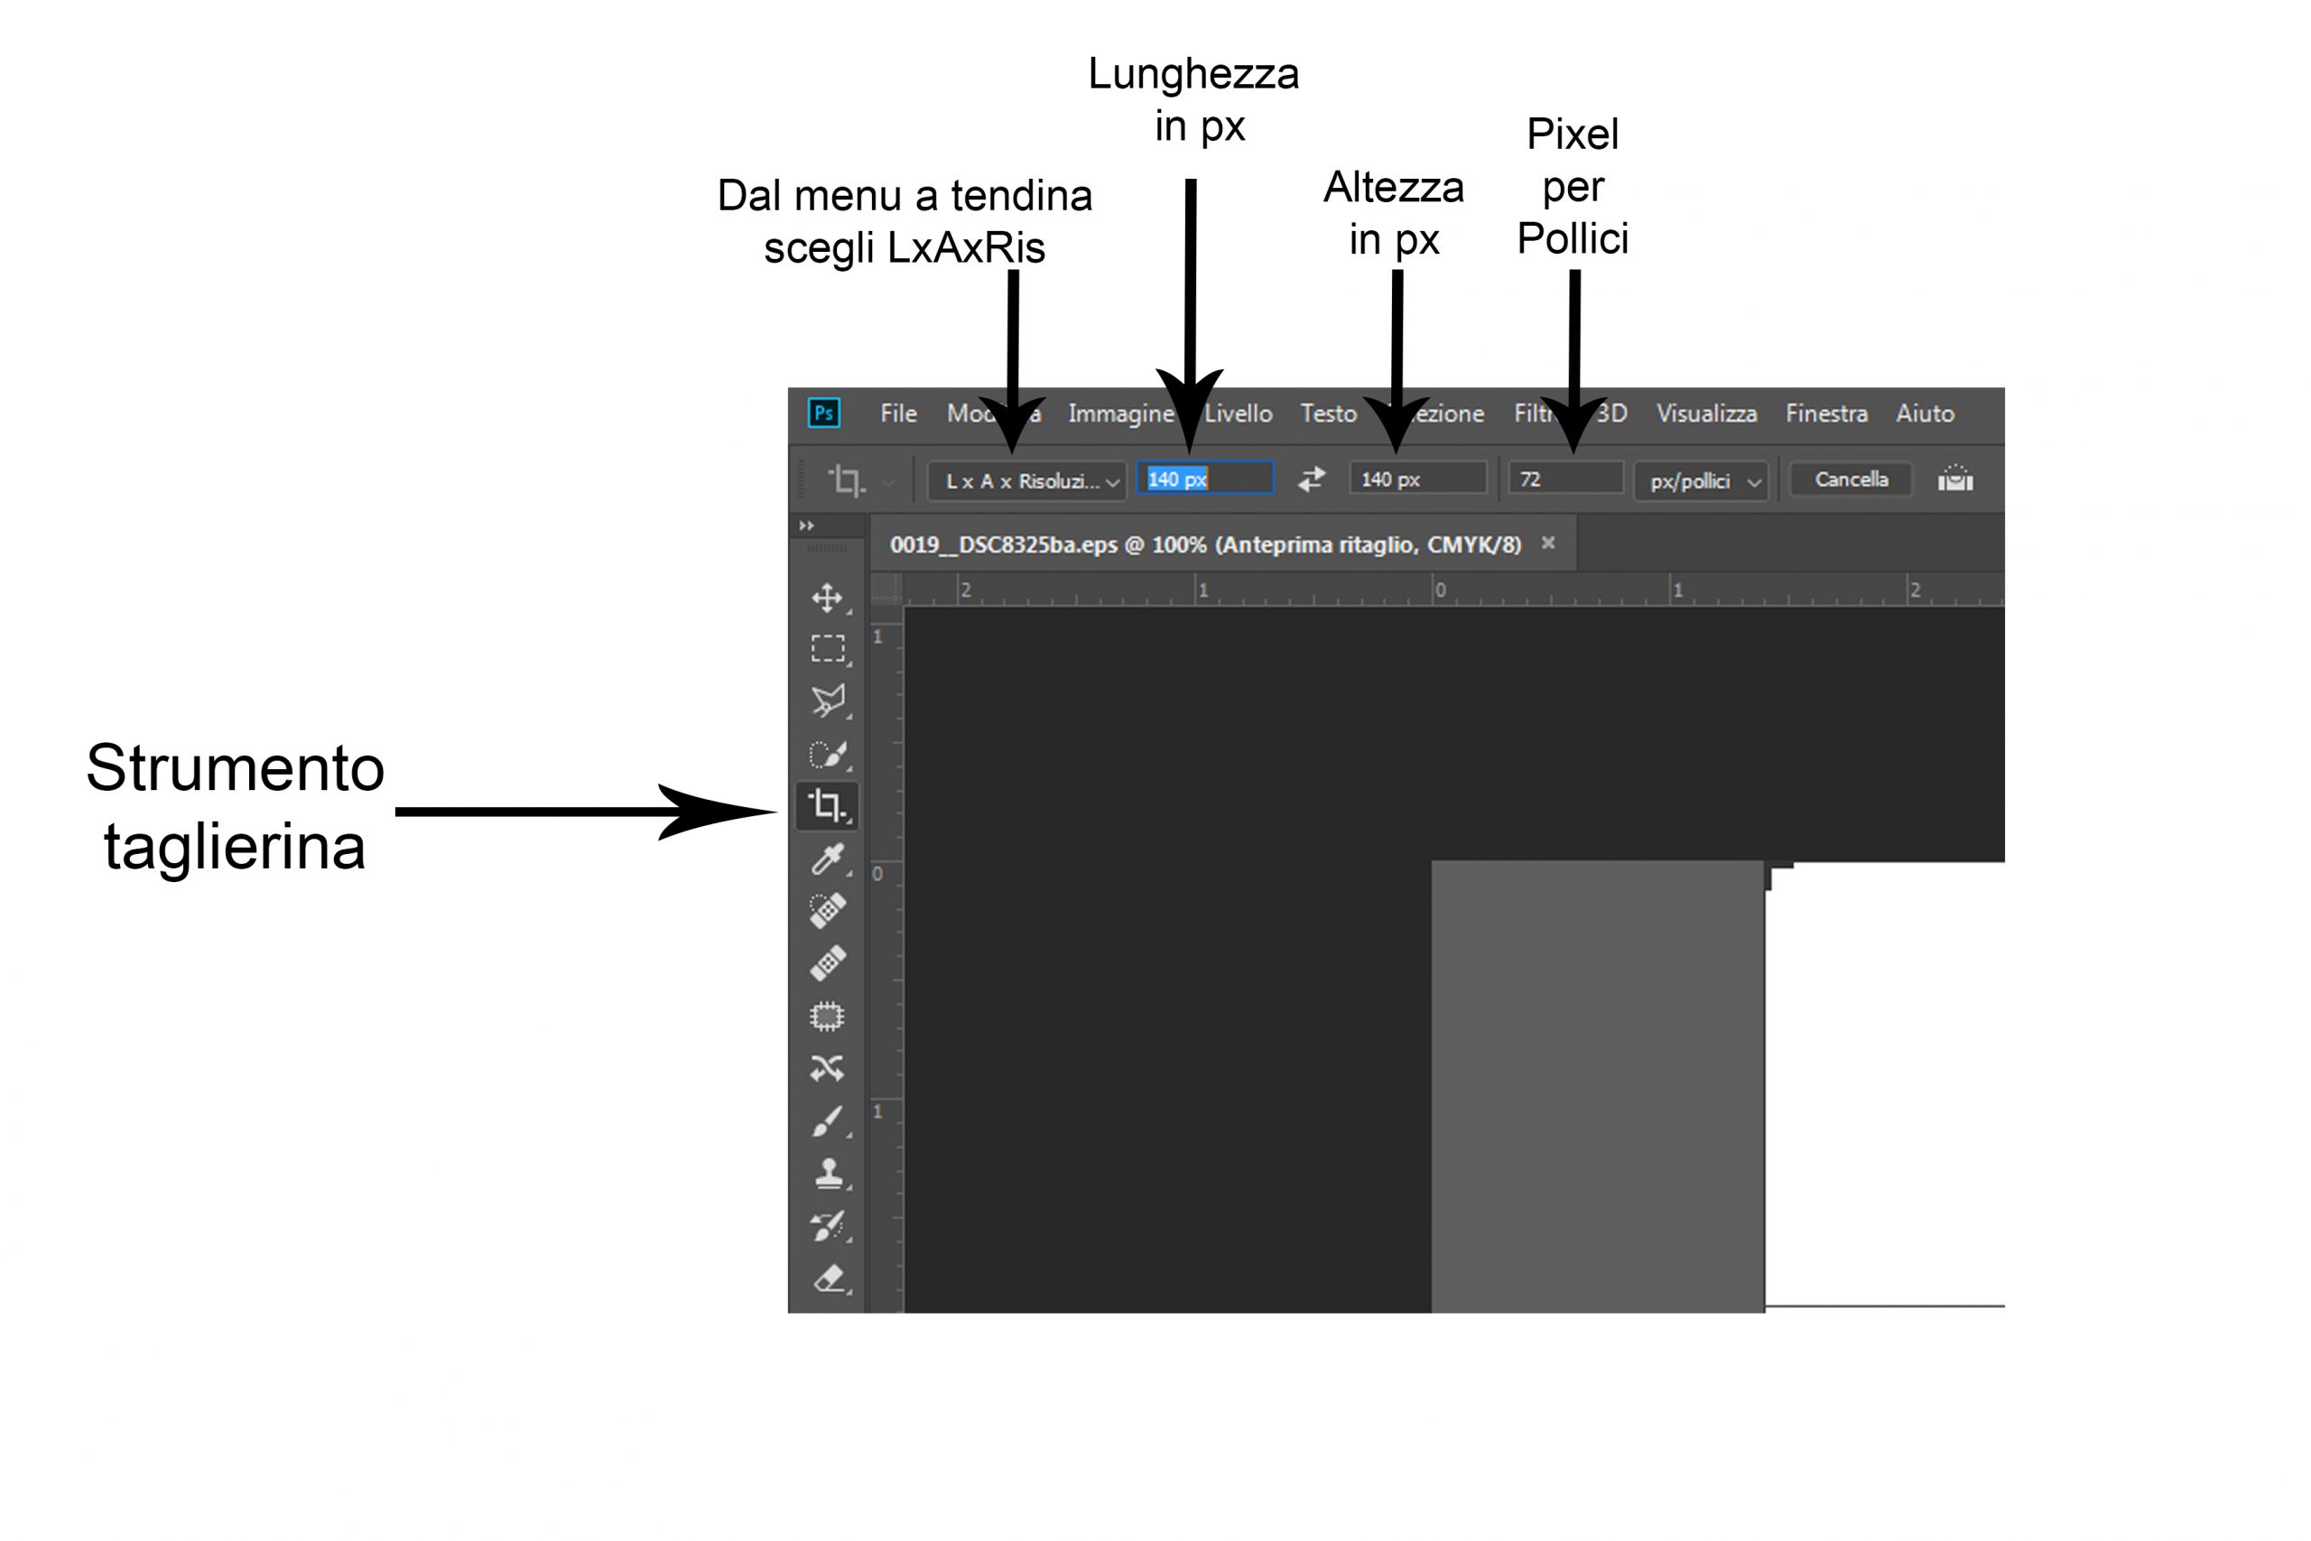The image size is (2311, 1541).
Task: Select the Healing Brush bandage tool
Action: tap(827, 963)
